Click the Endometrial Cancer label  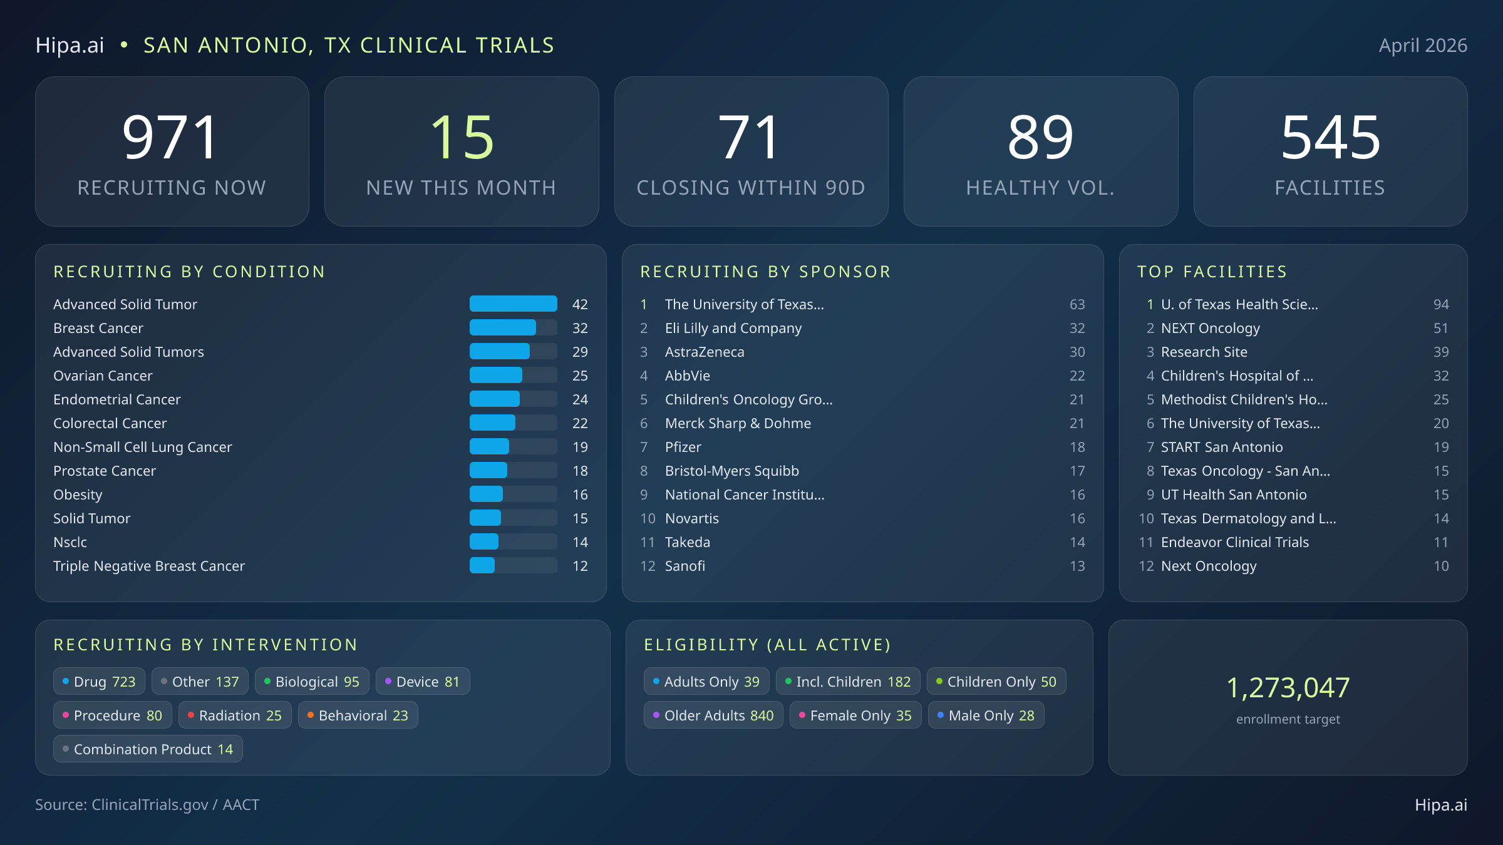click(117, 399)
